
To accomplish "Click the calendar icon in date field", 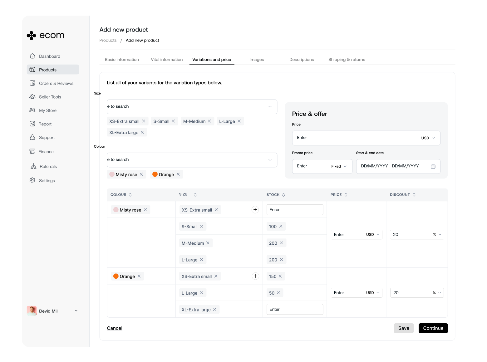I will [433, 166].
